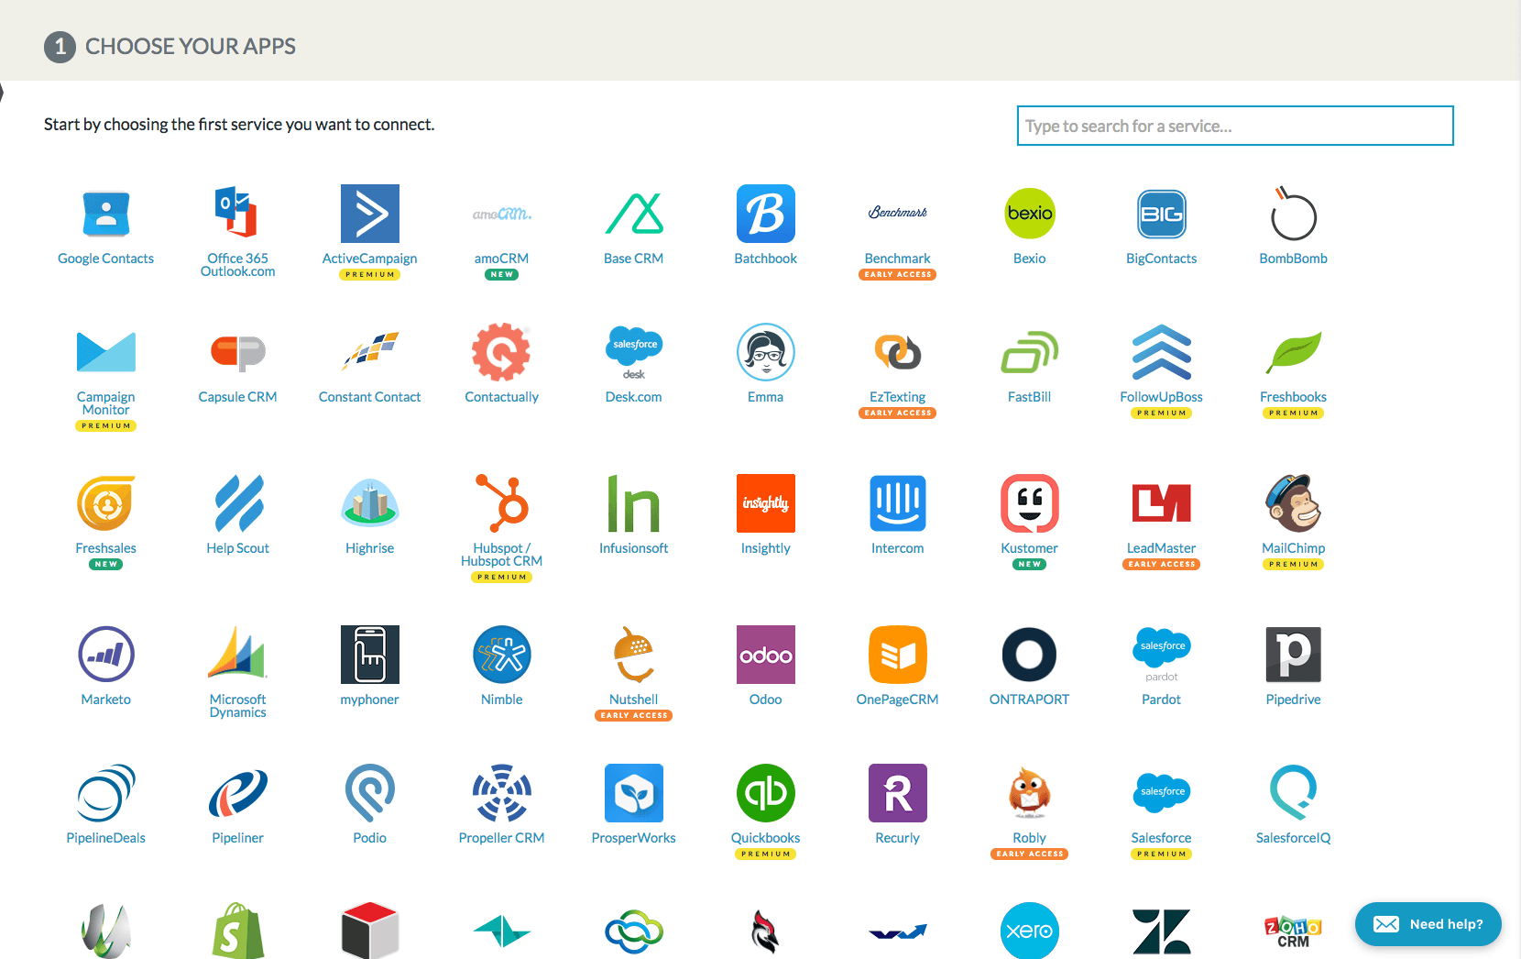
Task: Select the Batchbook app icon
Action: point(766,214)
